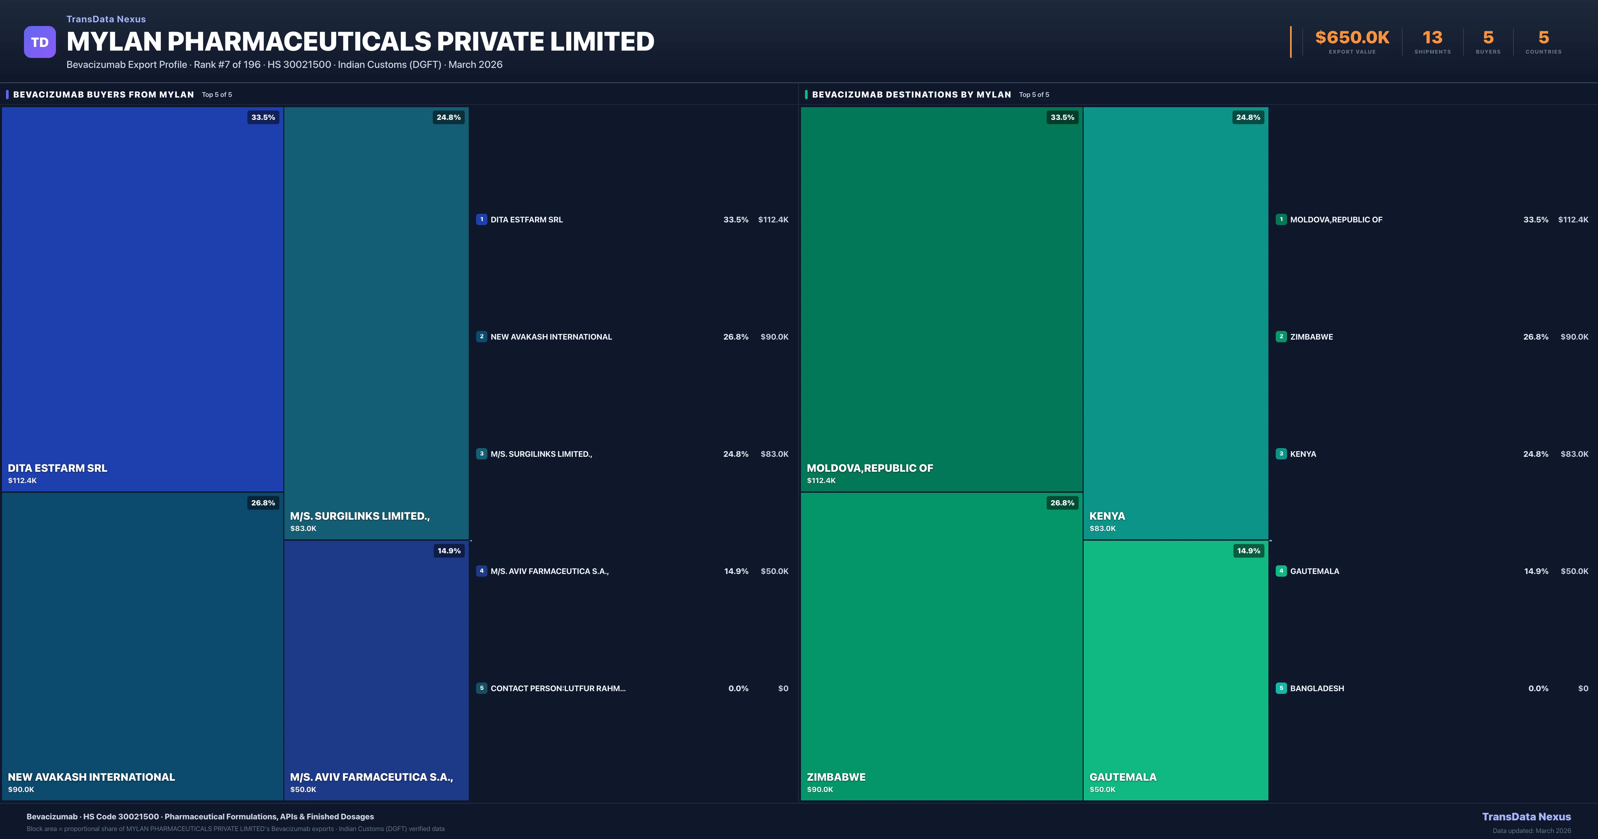Click rank badge 1 beside MOLDOVA,REPUBLIC OF
This screenshot has width=1598, height=839.
tap(1281, 219)
